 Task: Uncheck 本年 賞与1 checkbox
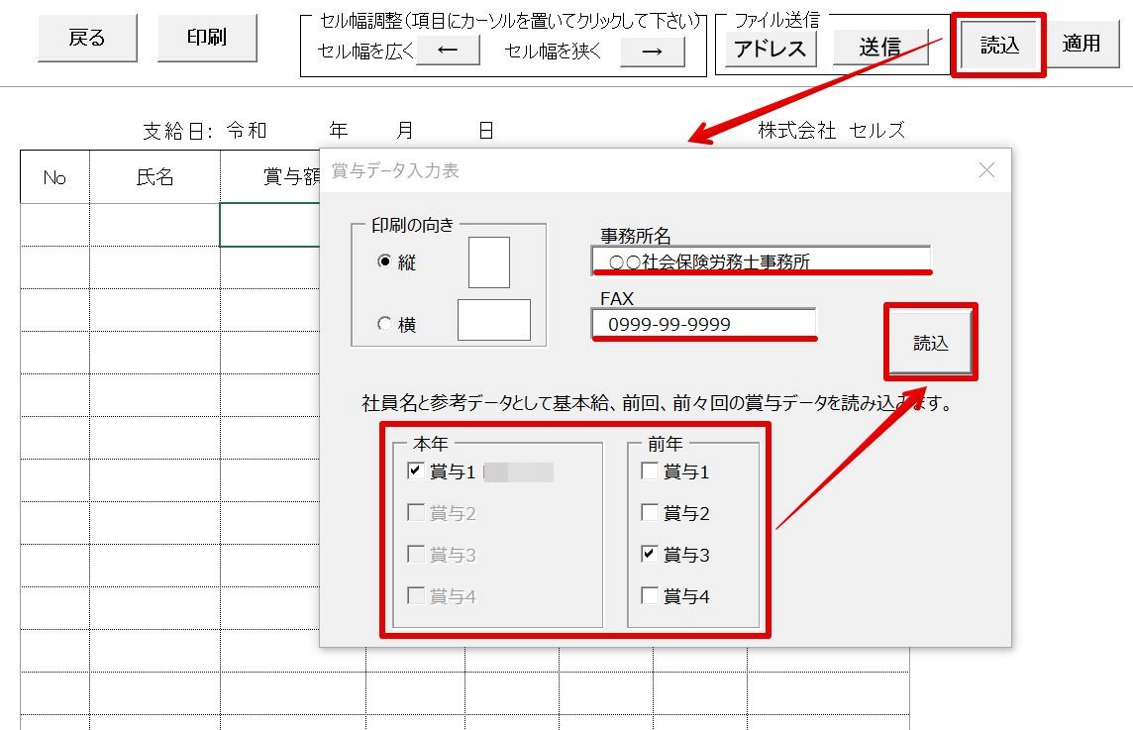pos(416,471)
